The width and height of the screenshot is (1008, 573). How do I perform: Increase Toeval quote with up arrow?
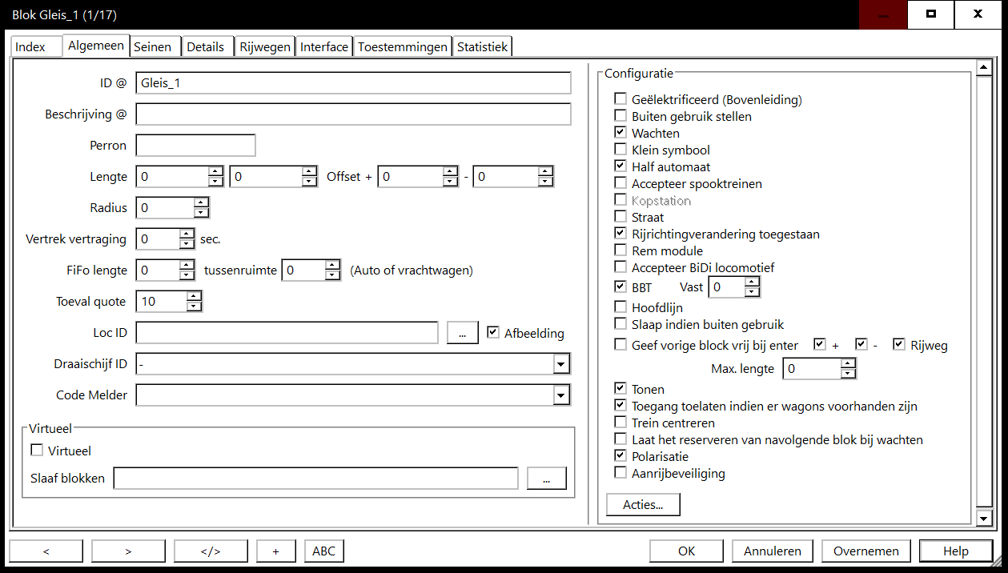194,296
